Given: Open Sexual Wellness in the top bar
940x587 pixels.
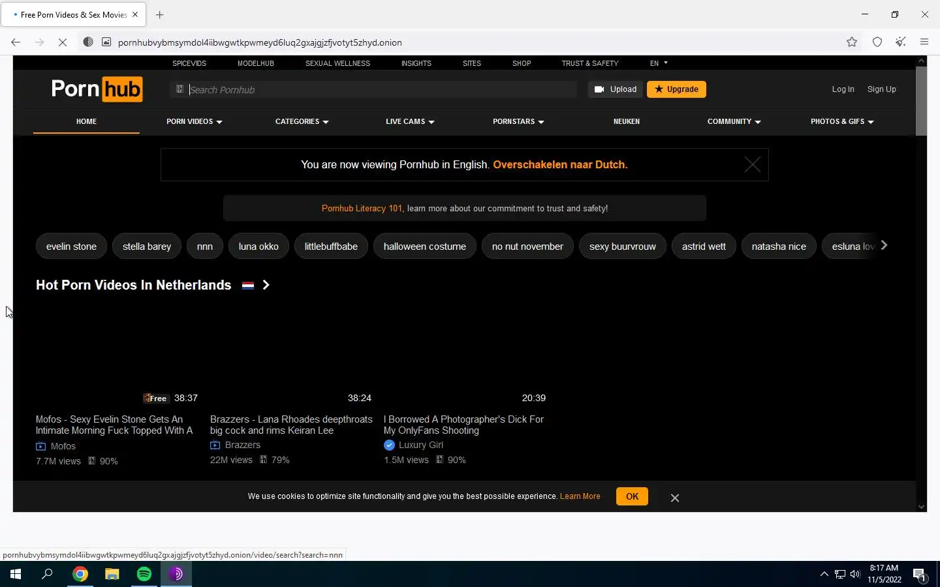Looking at the screenshot, I should tap(337, 63).
